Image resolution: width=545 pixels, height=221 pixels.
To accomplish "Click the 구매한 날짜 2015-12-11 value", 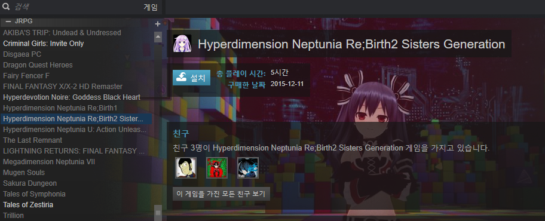I will [287, 84].
